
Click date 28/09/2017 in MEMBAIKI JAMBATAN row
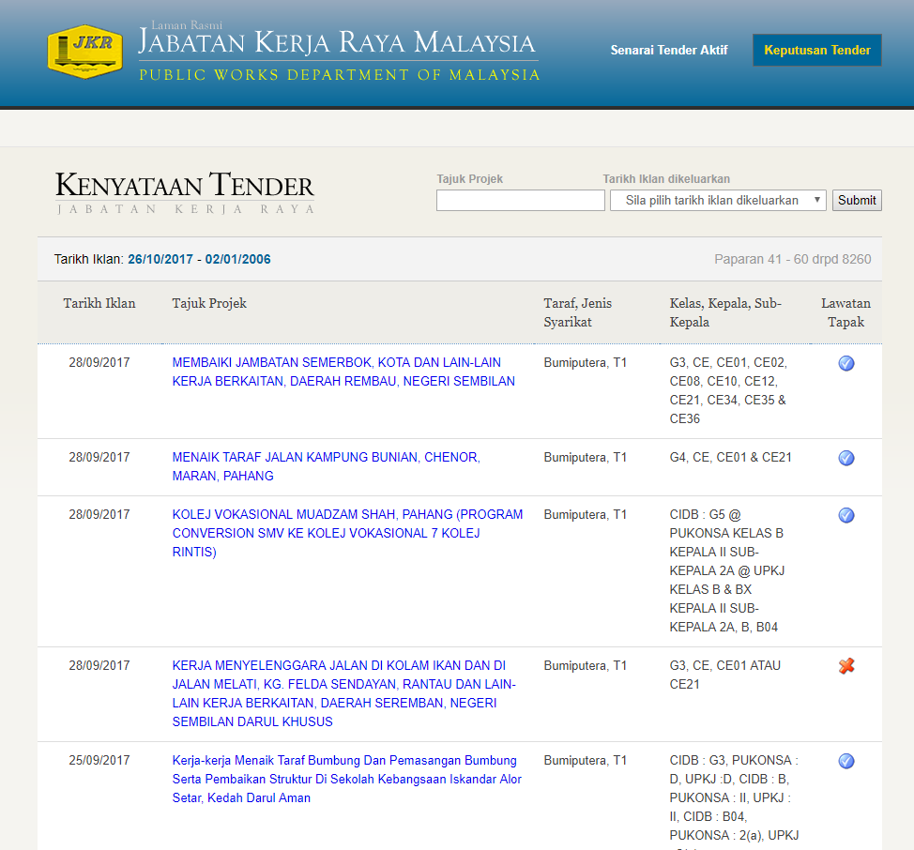pos(99,362)
